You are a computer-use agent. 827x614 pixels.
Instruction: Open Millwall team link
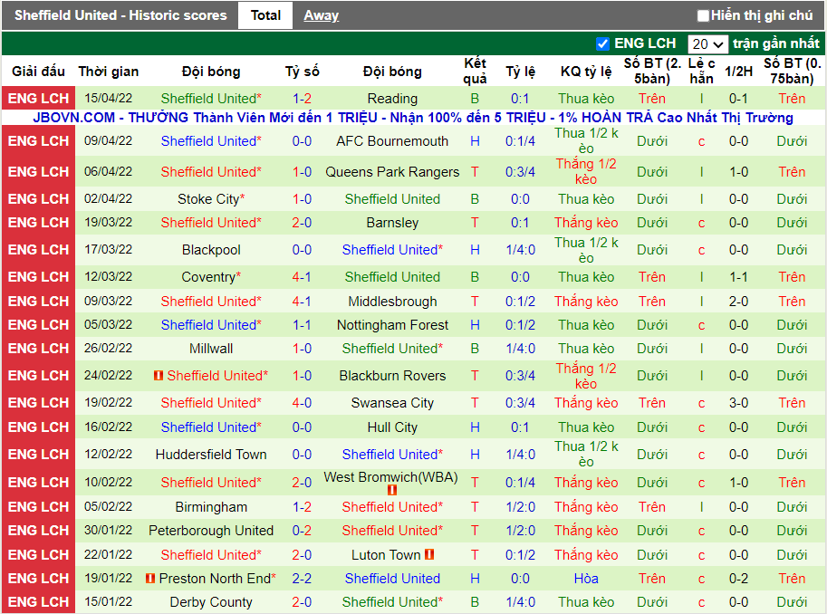tap(211, 349)
